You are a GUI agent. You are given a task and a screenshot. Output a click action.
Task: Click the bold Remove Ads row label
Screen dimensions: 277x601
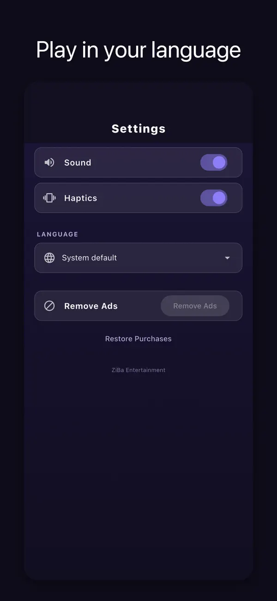click(91, 306)
